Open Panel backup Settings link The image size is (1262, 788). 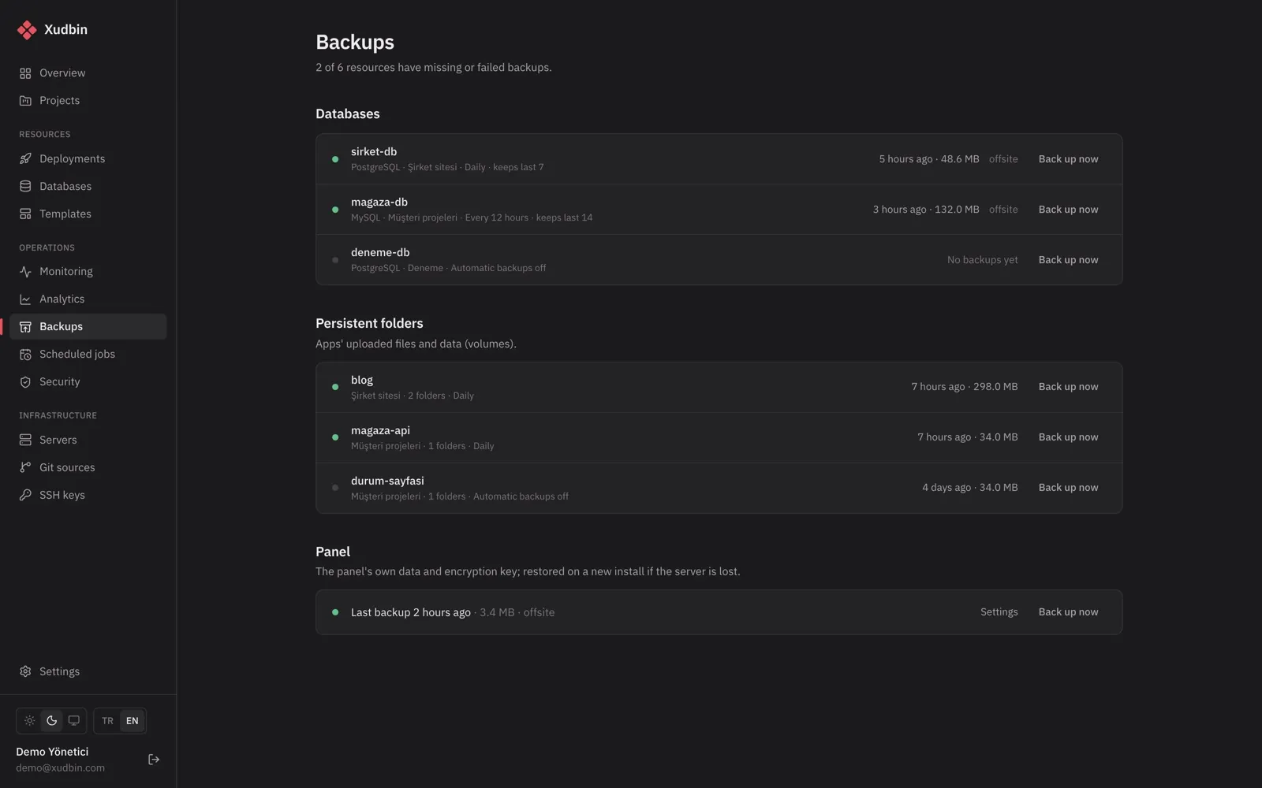pyautogui.click(x=999, y=612)
